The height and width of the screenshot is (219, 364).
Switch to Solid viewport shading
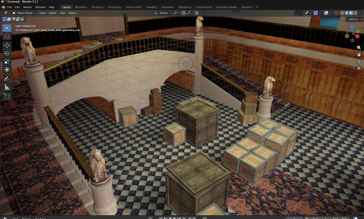click(347, 13)
